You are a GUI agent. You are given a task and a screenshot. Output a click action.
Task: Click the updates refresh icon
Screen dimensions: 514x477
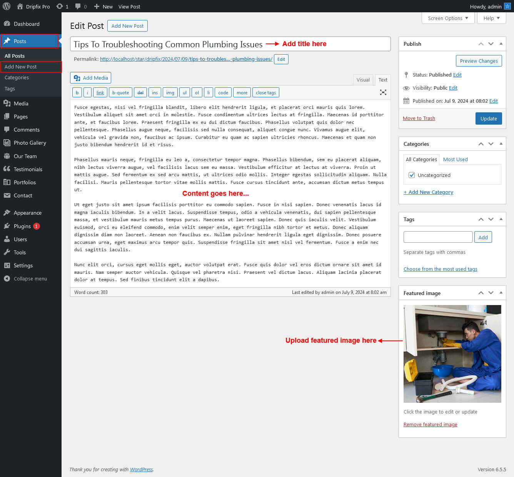(60, 6)
